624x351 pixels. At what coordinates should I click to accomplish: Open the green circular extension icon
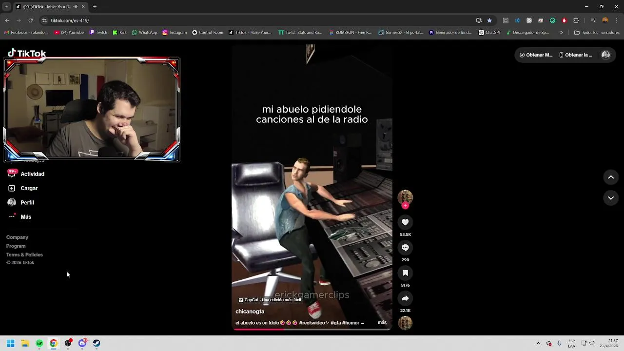552,20
